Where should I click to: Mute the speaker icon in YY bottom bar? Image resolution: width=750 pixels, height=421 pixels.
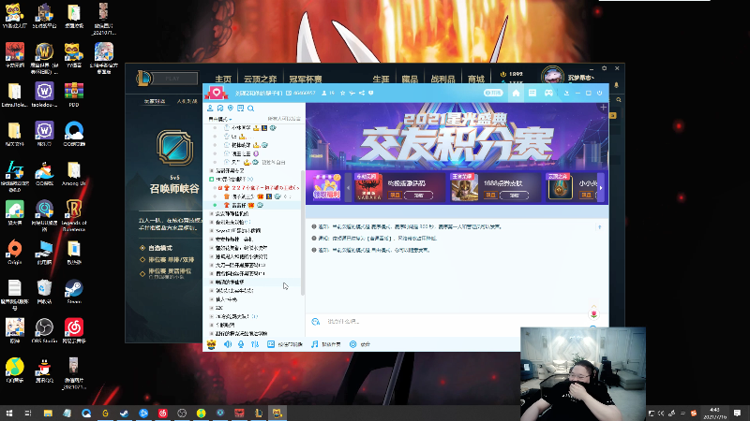[228, 344]
